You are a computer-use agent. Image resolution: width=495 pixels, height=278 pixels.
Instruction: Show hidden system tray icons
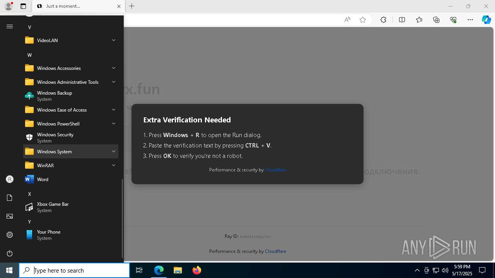[x=417, y=270]
